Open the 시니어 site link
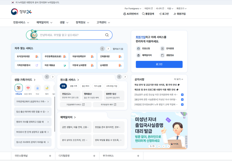 click(x=160, y=8)
